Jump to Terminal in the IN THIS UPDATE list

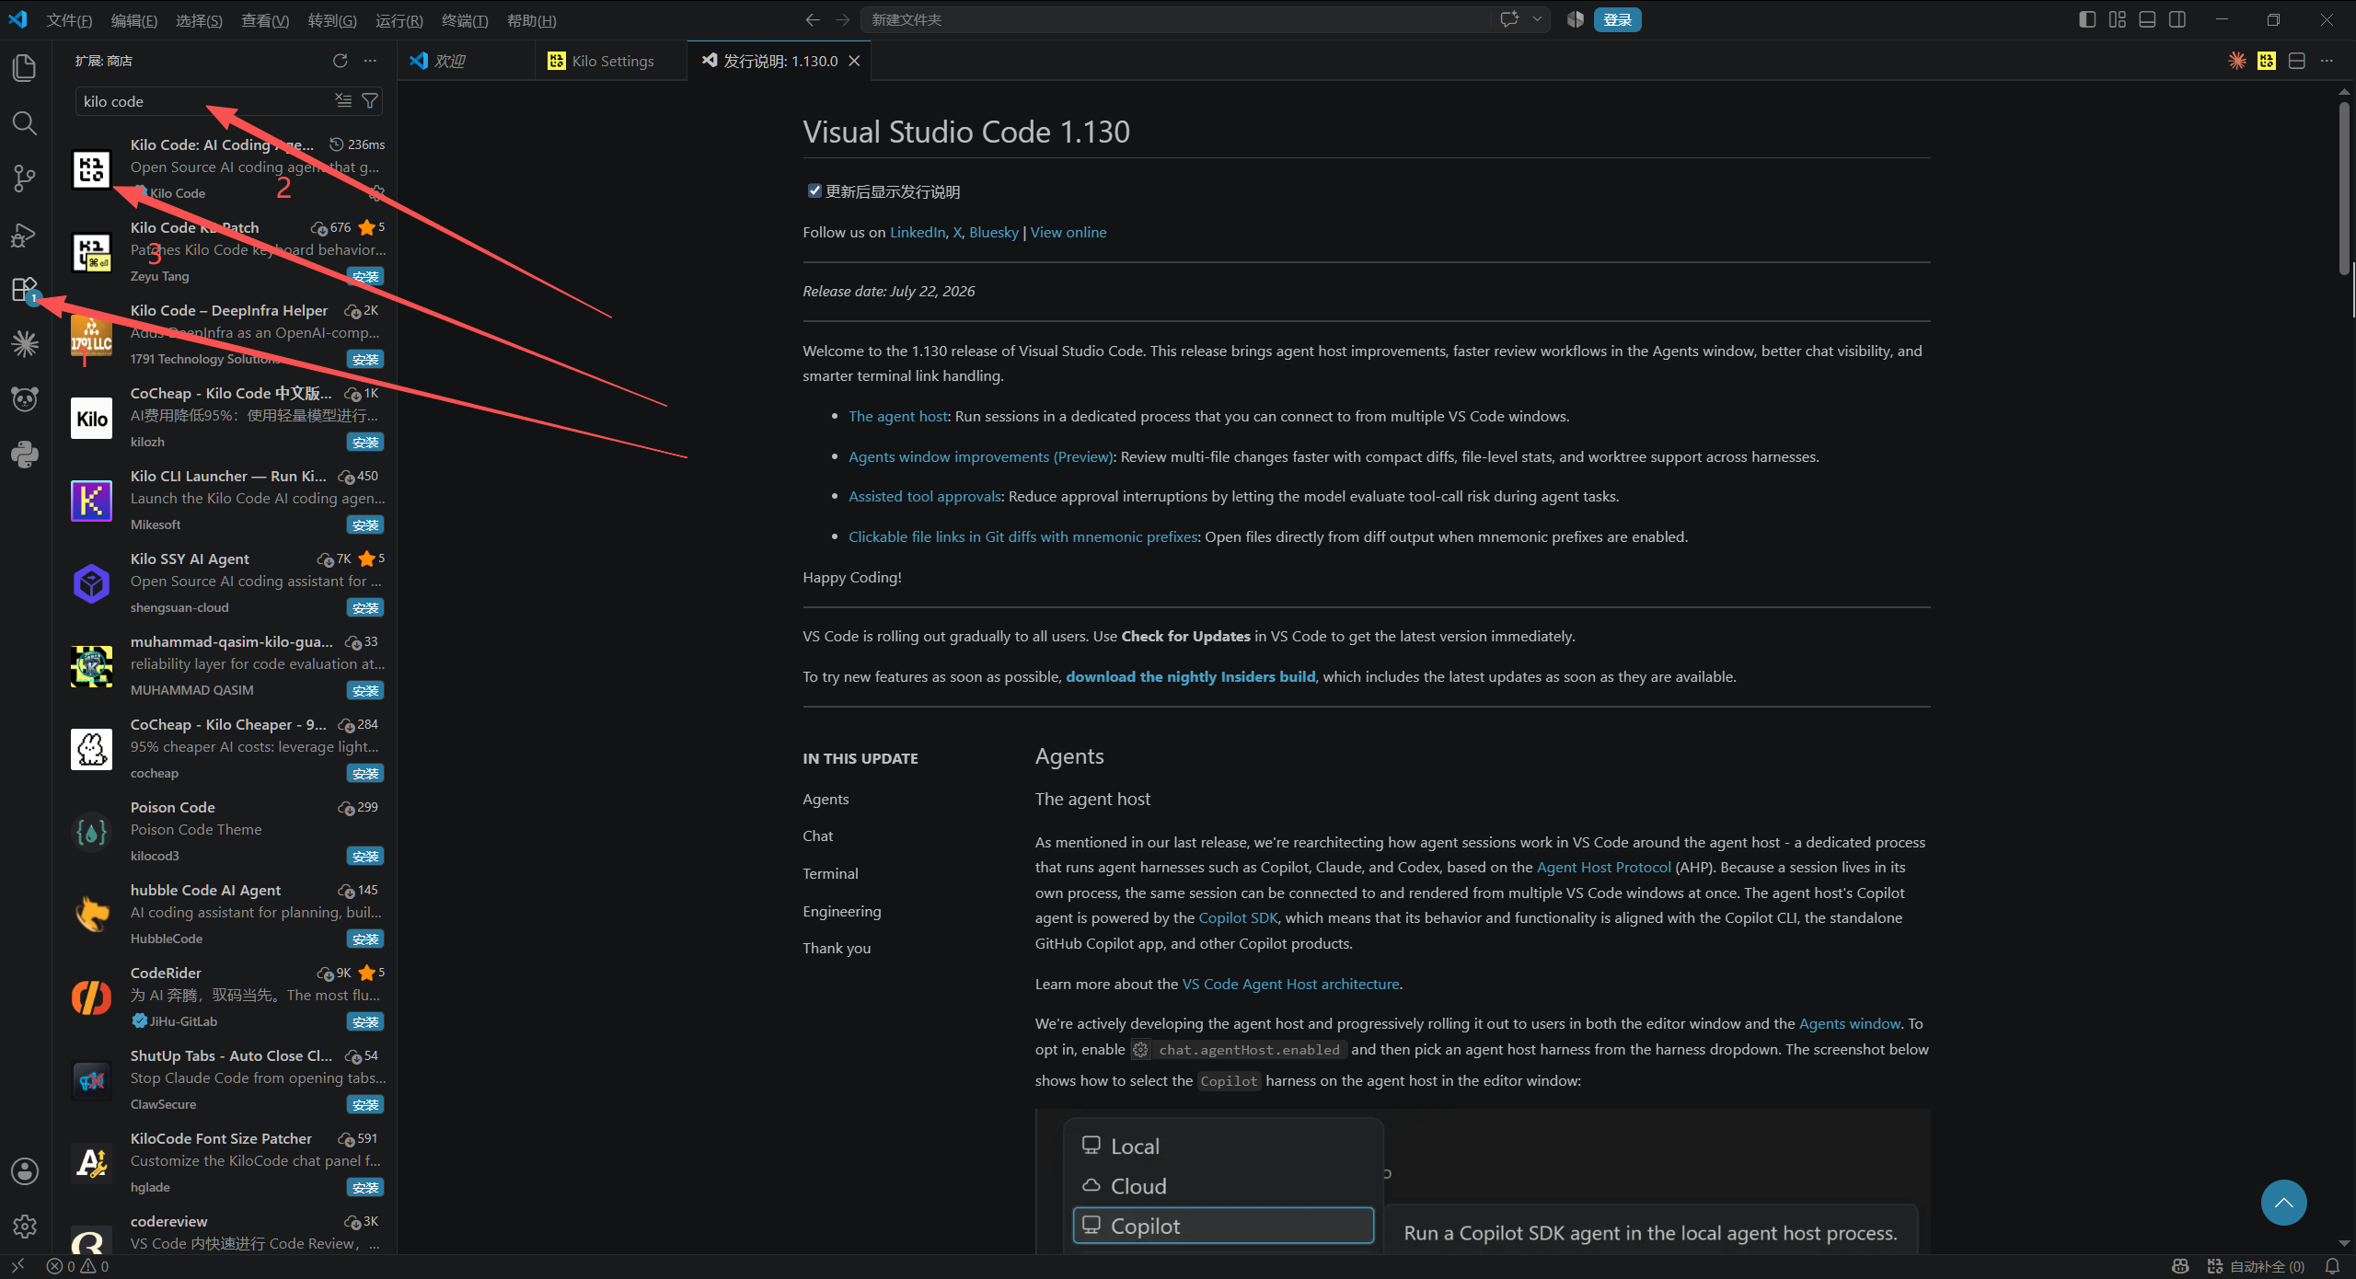pos(830,873)
